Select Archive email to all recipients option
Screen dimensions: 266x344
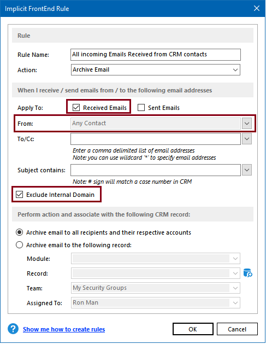tap(19, 232)
